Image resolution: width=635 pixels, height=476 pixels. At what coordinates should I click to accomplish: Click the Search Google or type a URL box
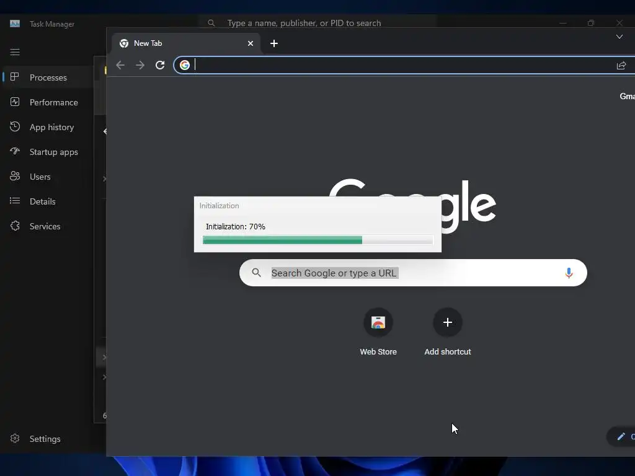coord(413,273)
